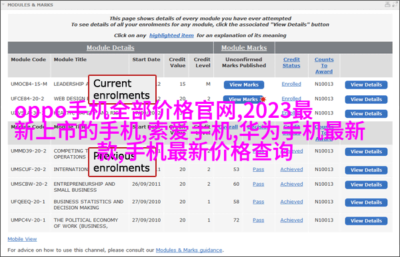400x257 pixels.
Task: Click Achieved status for UMSCBW-20-2
Action: (x=291, y=184)
